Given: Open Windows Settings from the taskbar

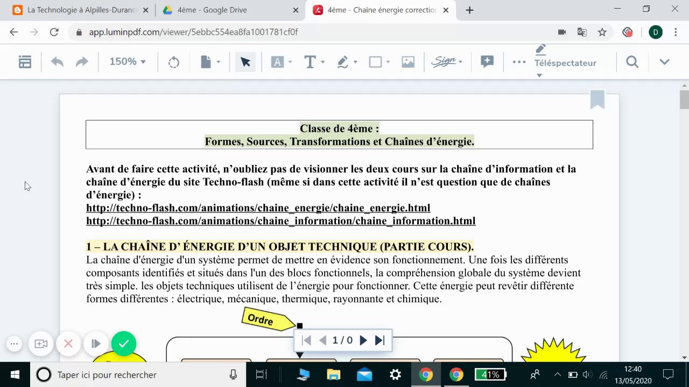Looking at the screenshot, I should coord(395,375).
